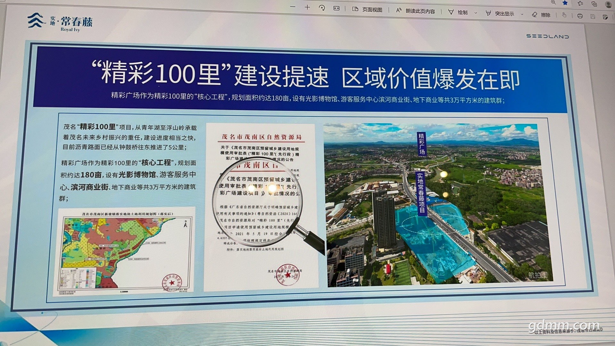
Task: Click the 精彩广场 label on aerial photo
Action: (x=422, y=144)
